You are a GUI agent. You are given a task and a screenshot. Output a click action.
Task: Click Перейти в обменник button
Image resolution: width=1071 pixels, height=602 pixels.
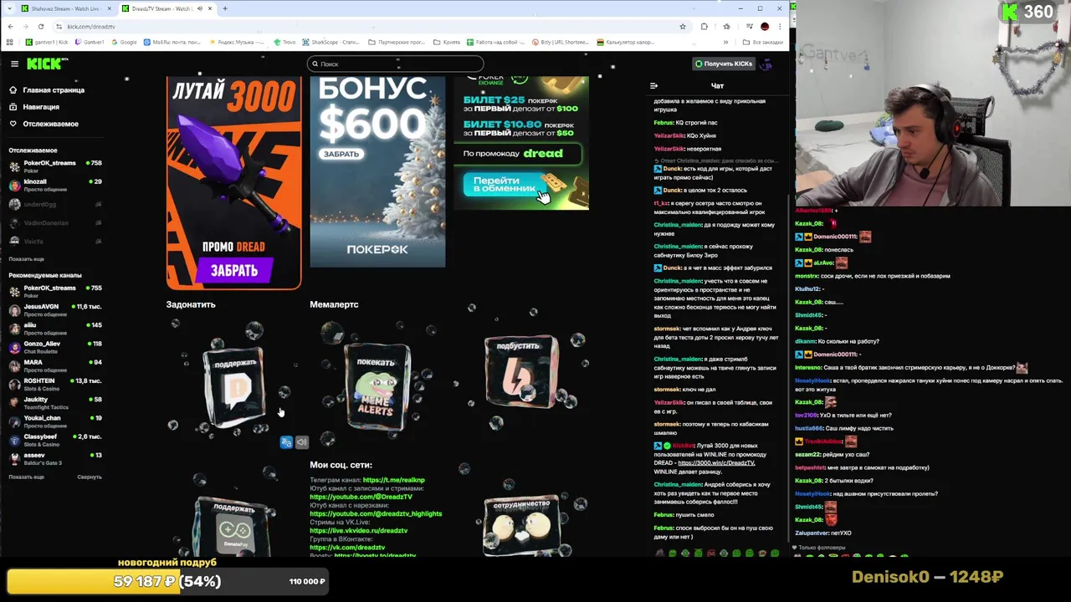(x=509, y=185)
